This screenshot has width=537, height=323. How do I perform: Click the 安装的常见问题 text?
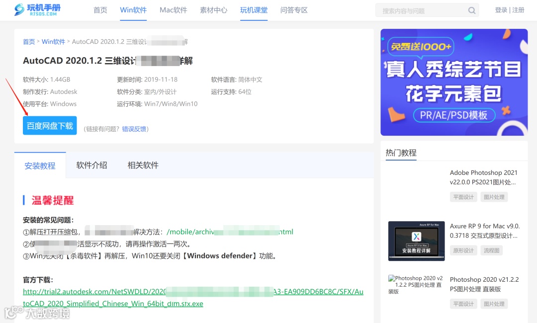(x=48, y=220)
